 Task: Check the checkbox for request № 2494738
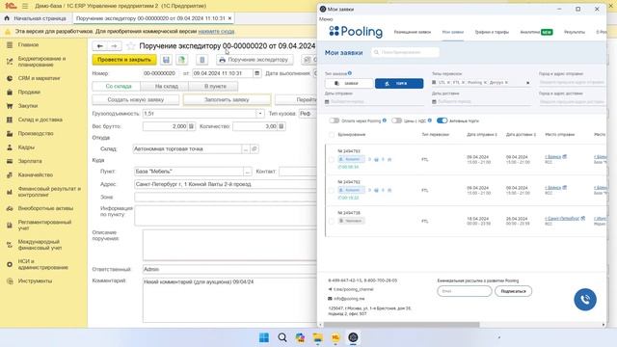coord(332,221)
